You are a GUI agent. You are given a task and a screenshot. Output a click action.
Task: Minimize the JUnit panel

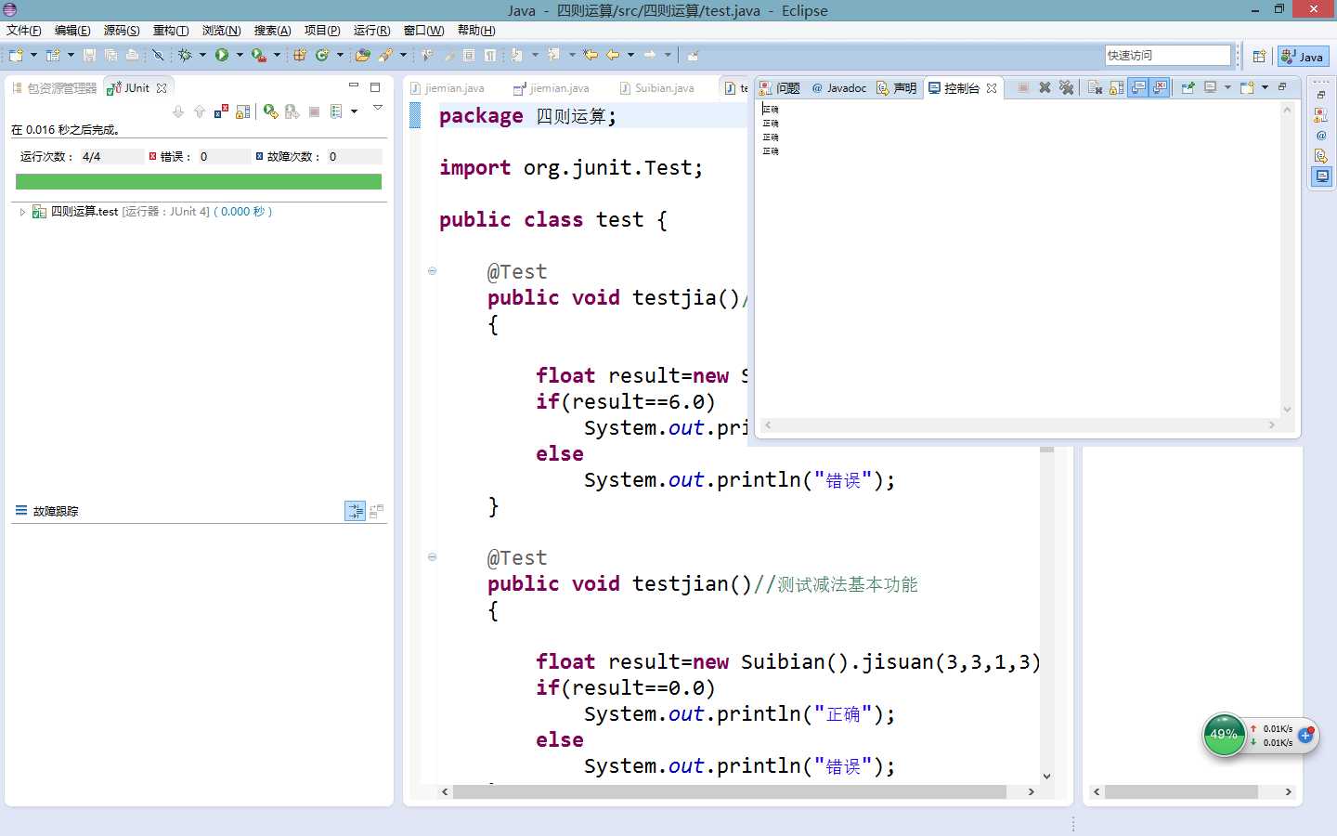(354, 86)
